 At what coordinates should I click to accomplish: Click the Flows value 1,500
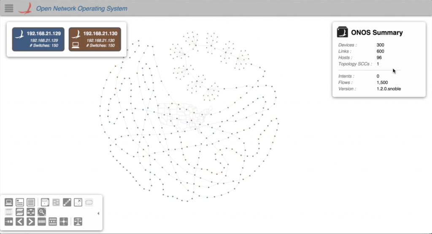click(382, 82)
